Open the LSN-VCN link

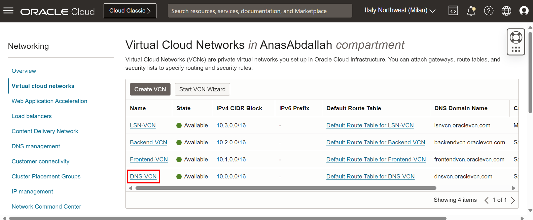143,125
